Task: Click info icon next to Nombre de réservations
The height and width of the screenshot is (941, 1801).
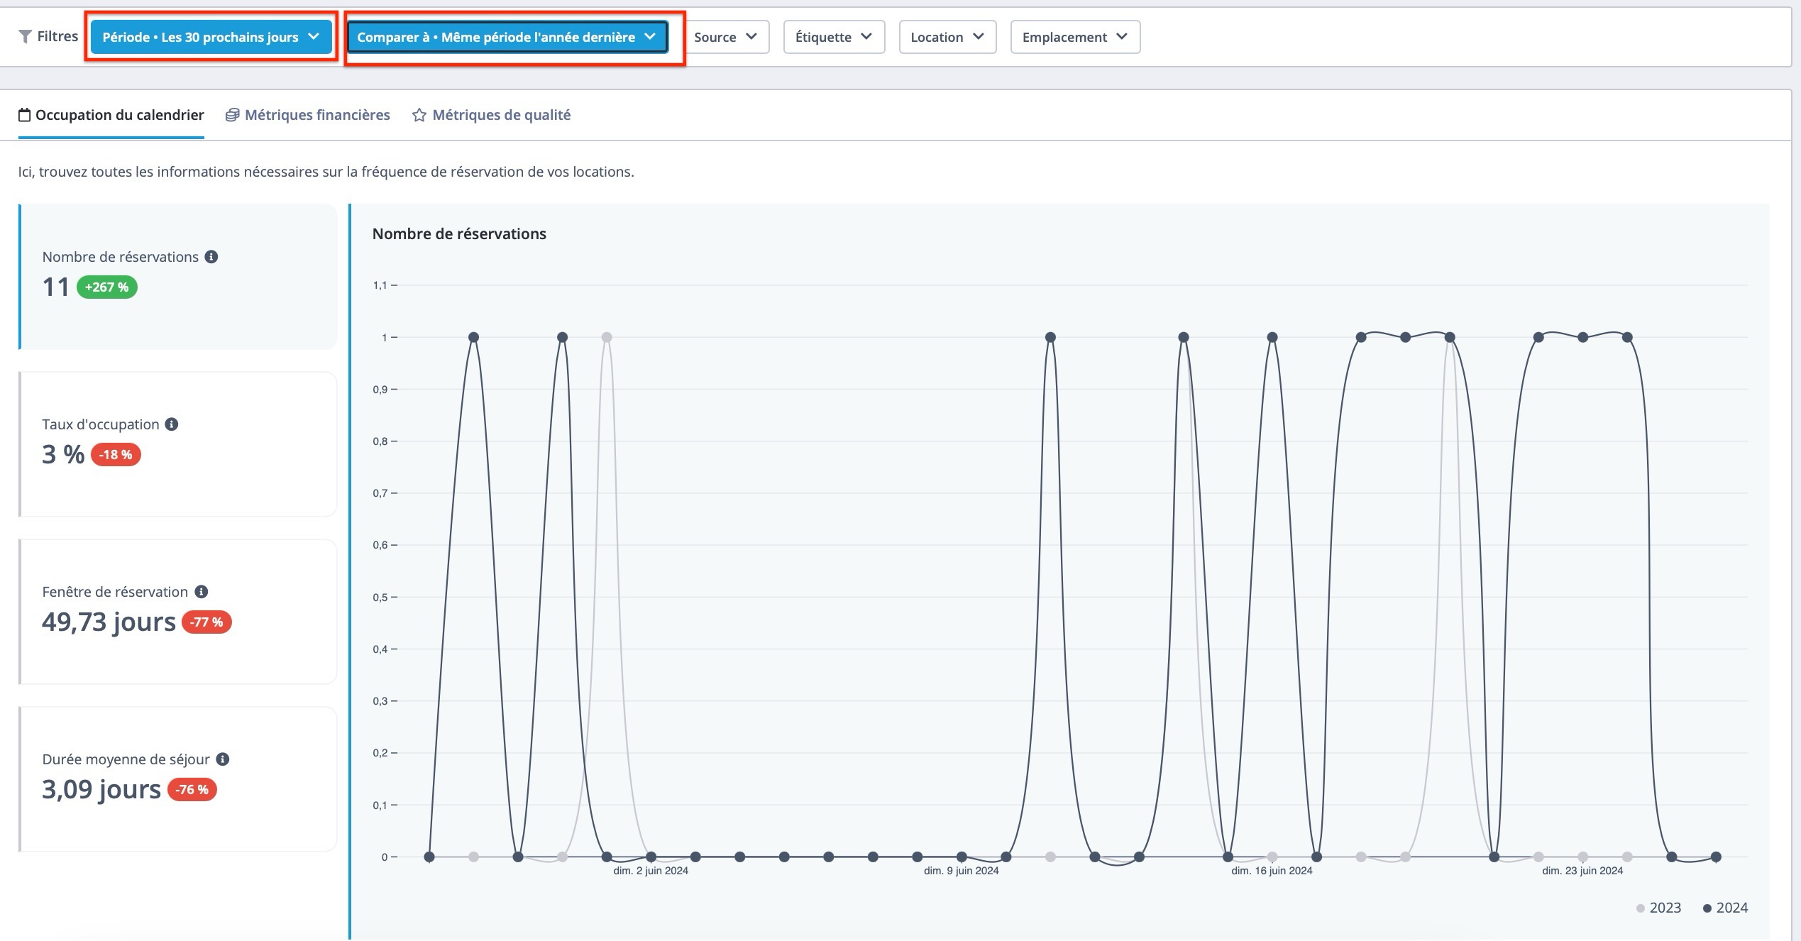Action: pyautogui.click(x=211, y=257)
